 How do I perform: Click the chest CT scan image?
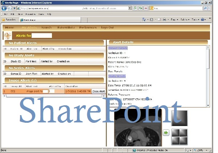pos(138,127)
